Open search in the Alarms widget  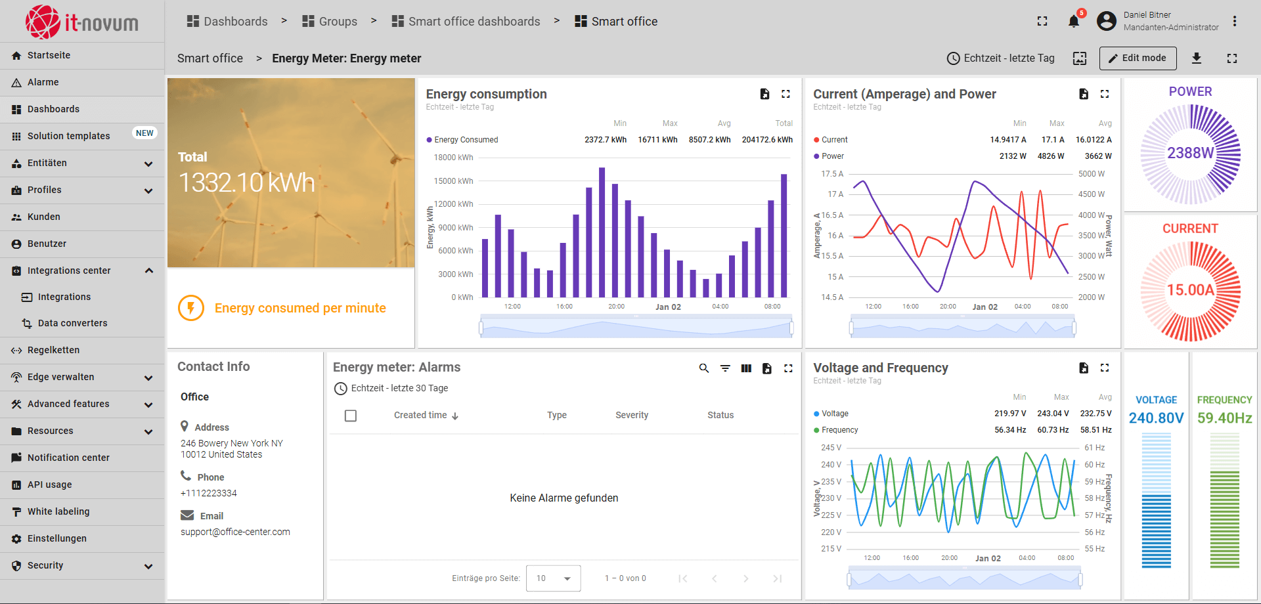point(703,368)
